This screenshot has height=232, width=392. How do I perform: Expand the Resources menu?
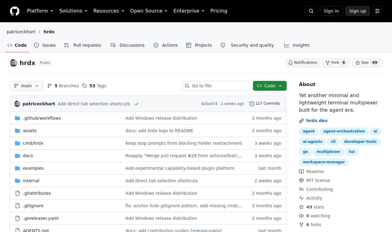click(109, 11)
